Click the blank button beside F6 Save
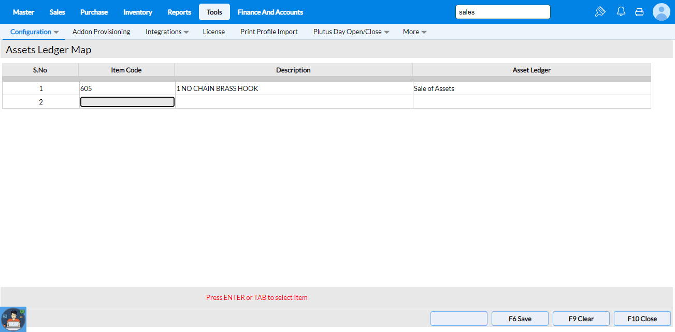This screenshot has width=675, height=332. tap(459, 319)
